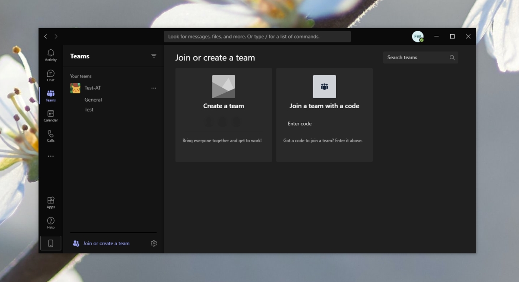Image resolution: width=519 pixels, height=282 pixels.
Task: Click Got a code to join text
Action: [x=323, y=141]
